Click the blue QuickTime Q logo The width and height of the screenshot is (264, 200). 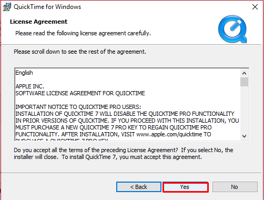(232, 29)
